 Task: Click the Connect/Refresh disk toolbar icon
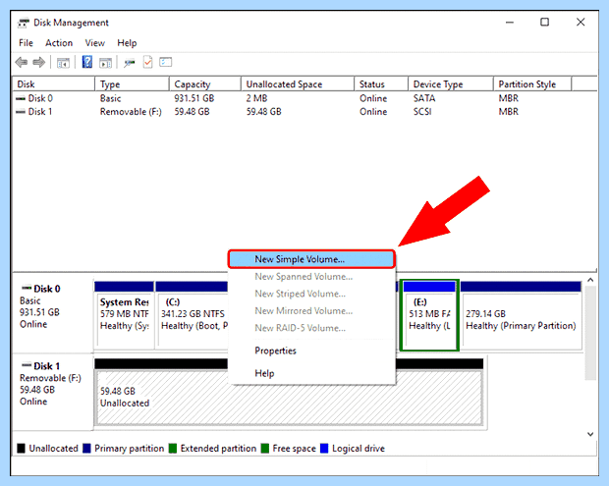130,63
